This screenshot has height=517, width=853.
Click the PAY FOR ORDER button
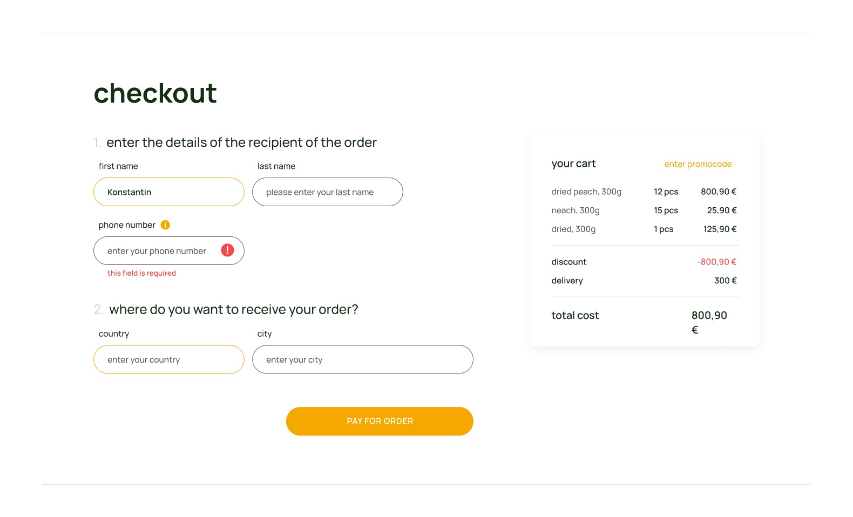(x=380, y=421)
